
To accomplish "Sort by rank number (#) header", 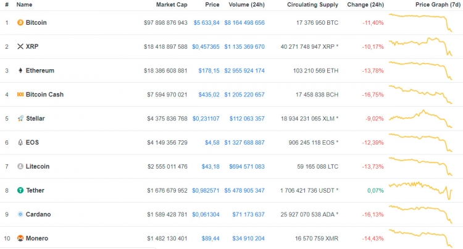I will pyautogui.click(x=7, y=4).
